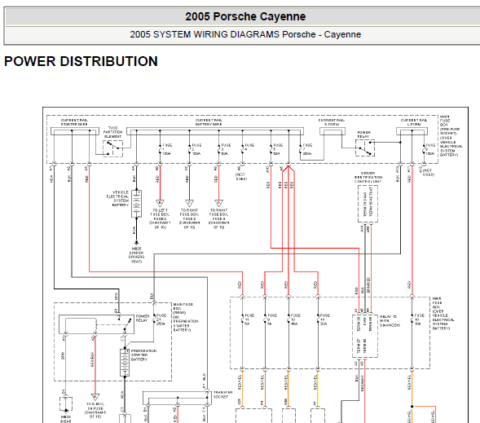Click the 'PREPARATION STARTER BATTERY' label
The image size is (480, 423).
pos(143,355)
